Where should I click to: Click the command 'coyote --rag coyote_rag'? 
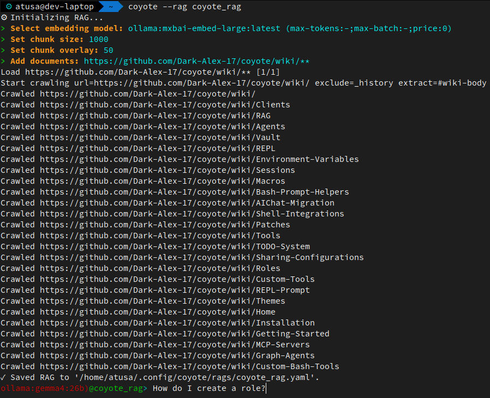pyautogui.click(x=184, y=7)
